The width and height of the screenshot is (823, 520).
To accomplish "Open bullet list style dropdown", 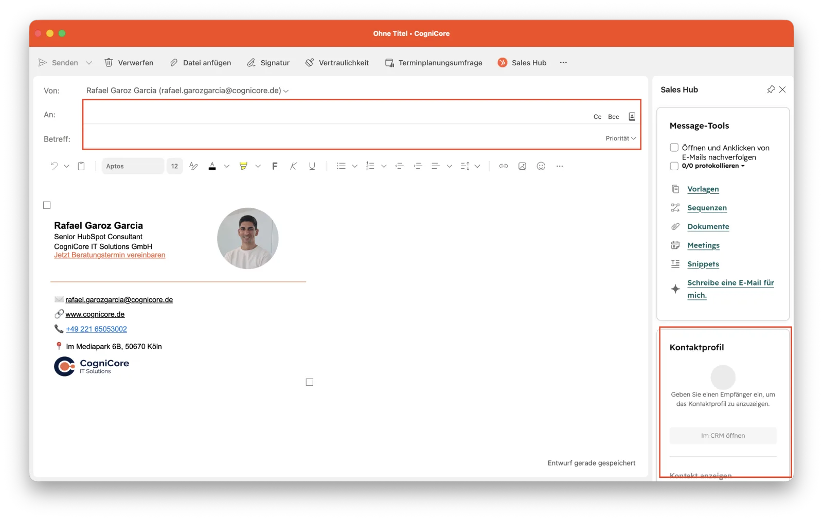I will click(354, 166).
